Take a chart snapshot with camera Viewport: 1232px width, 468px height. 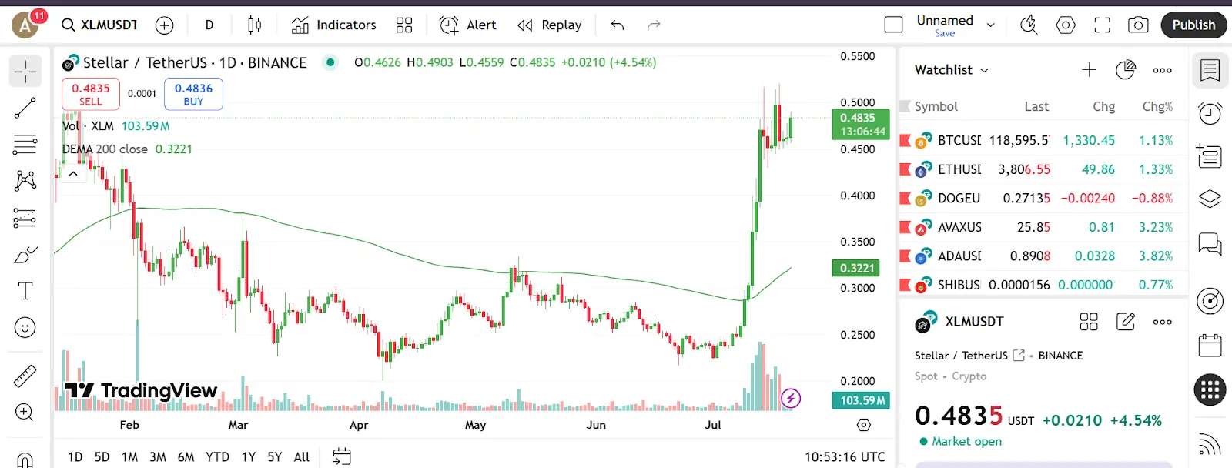click(x=1138, y=25)
